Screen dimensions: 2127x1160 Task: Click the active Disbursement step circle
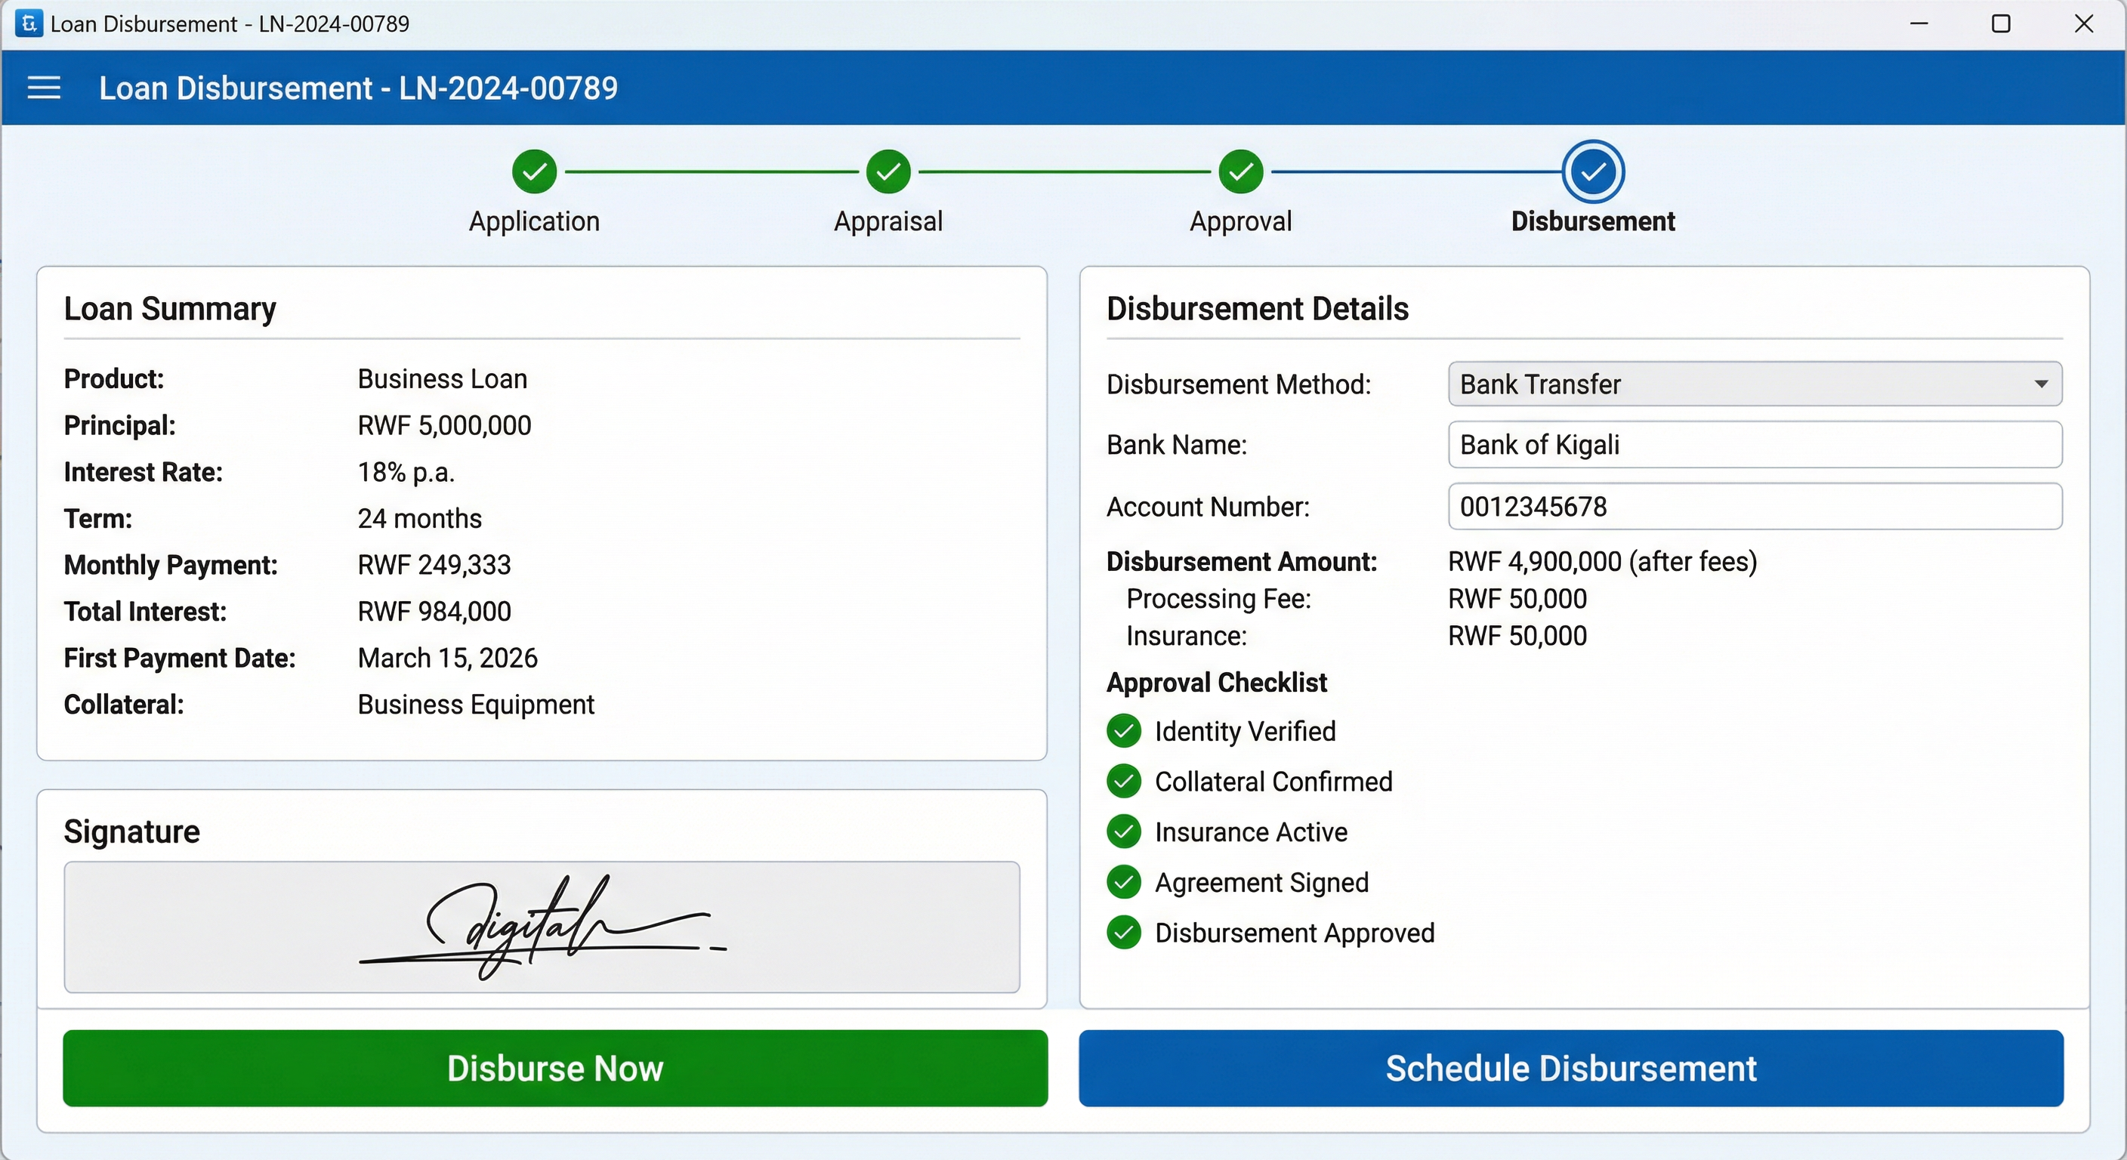pyautogui.click(x=1593, y=171)
